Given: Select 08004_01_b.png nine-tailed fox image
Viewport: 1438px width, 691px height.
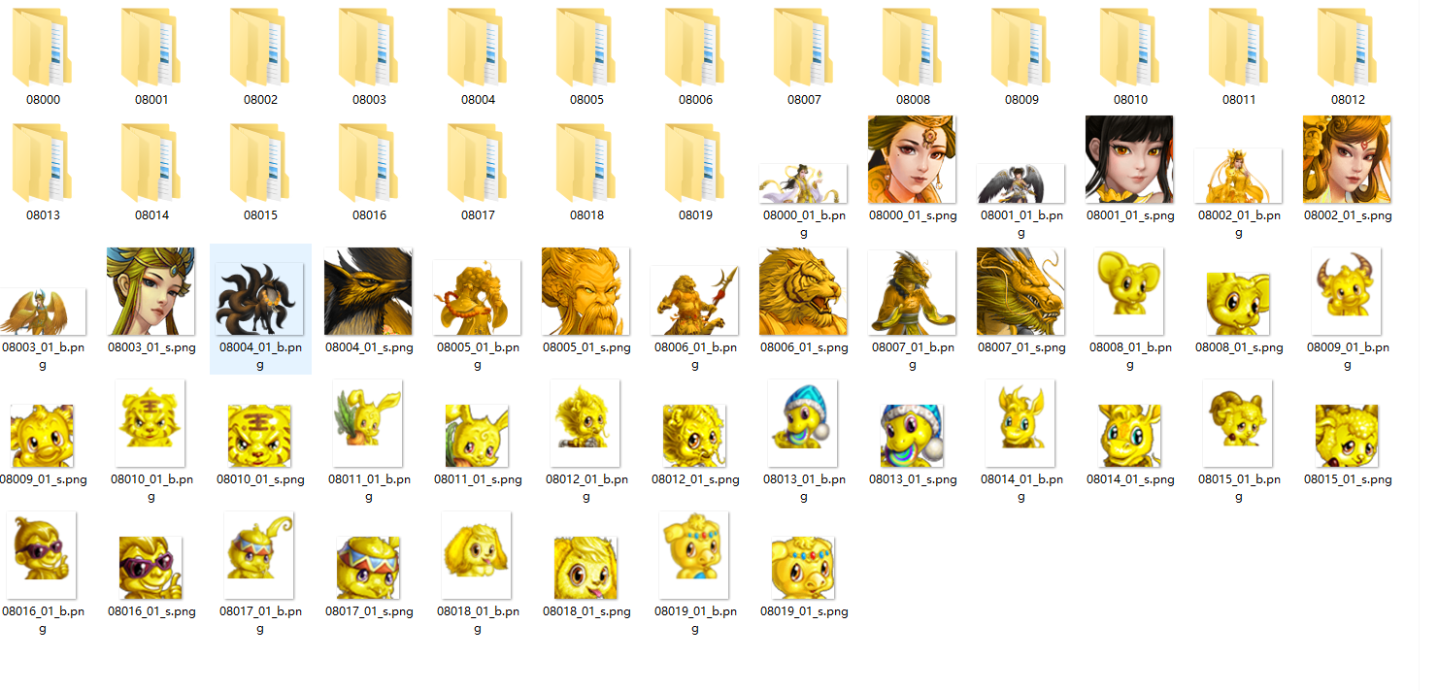Looking at the screenshot, I should [x=259, y=300].
